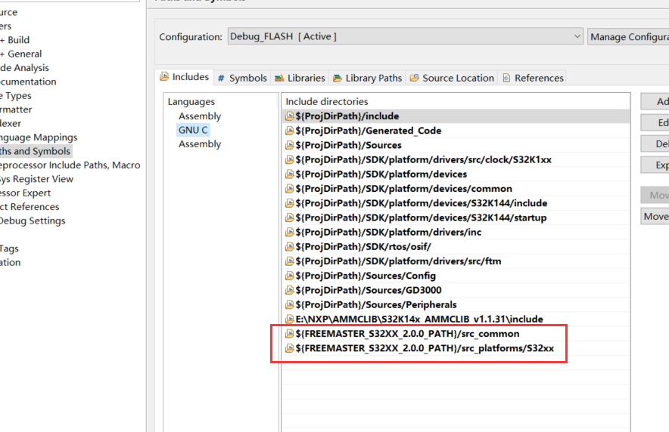This screenshot has width=669, height=432.
Task: Click the icon beside the FREEMASTER src_platforms/S32xx path
Action: tap(289, 347)
